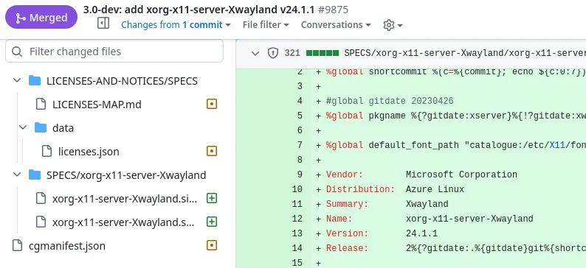Select diff line number 14
This screenshot has width=586, height=268.
click(x=297, y=248)
